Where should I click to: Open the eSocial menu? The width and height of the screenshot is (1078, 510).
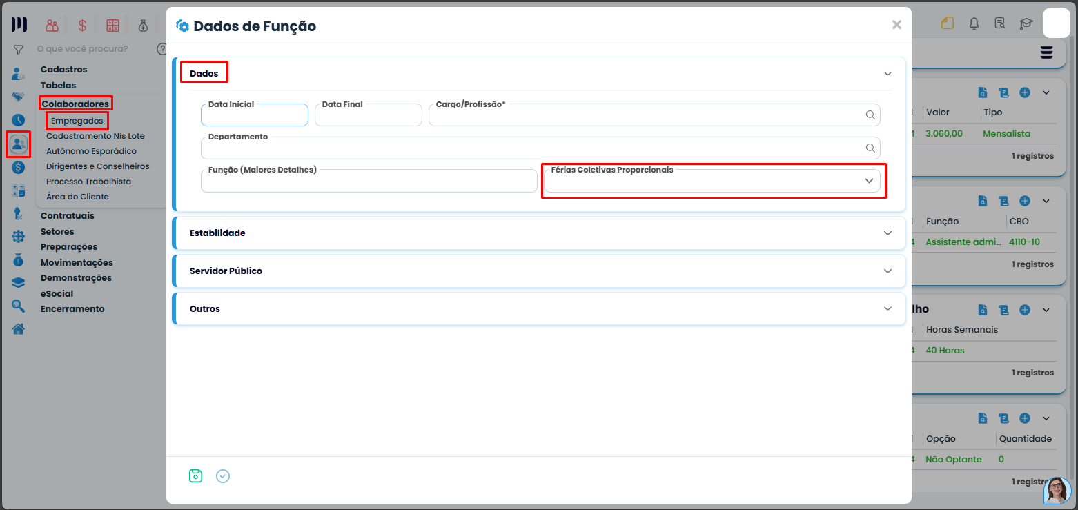tap(57, 294)
